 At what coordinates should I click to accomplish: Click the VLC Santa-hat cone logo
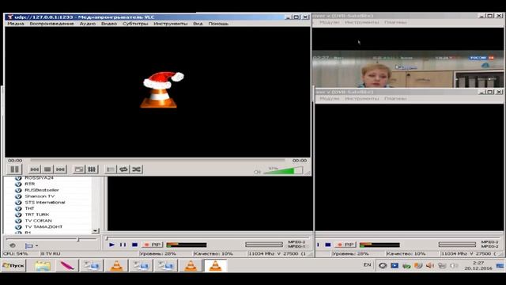click(x=162, y=89)
